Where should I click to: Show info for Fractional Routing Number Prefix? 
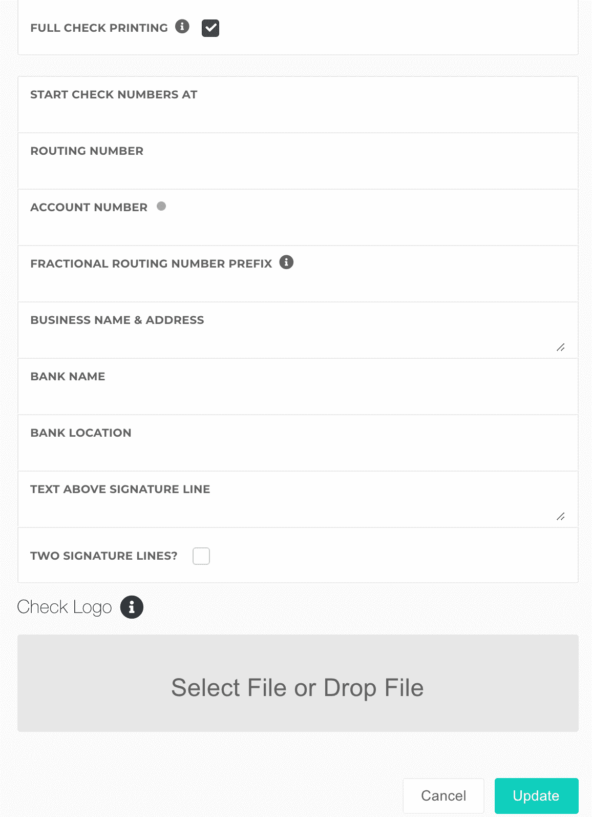coord(286,262)
